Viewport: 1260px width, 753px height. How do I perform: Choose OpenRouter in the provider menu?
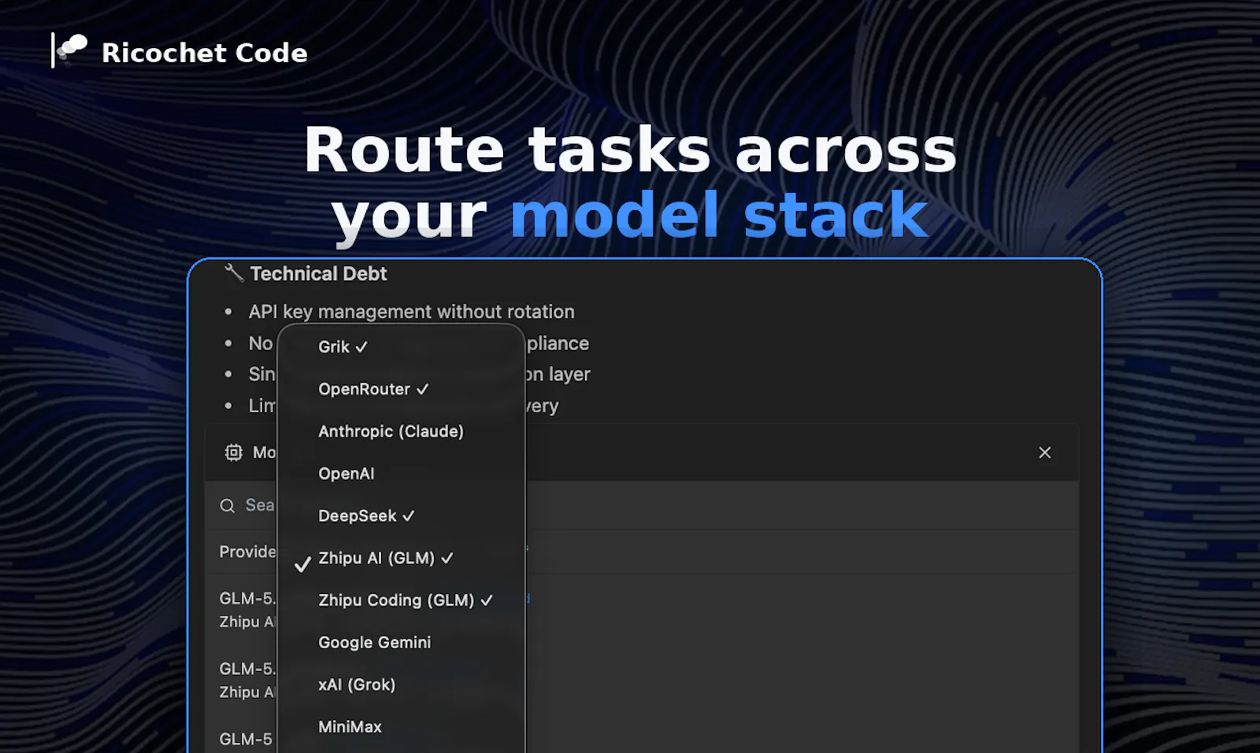tap(401, 389)
